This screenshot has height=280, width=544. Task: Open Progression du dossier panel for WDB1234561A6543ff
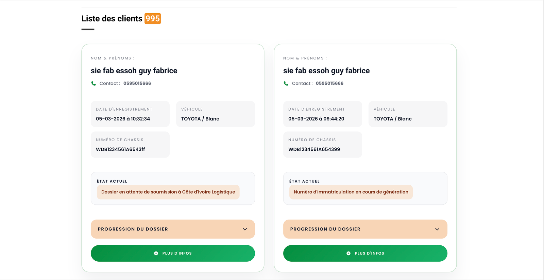[x=173, y=229]
